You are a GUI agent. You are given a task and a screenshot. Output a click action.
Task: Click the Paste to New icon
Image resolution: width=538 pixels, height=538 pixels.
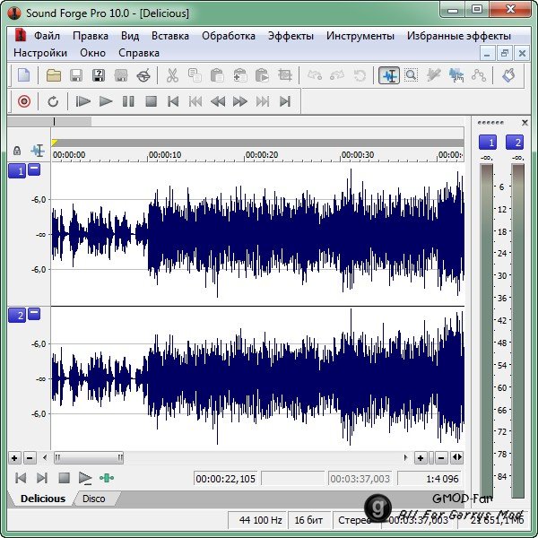262,75
